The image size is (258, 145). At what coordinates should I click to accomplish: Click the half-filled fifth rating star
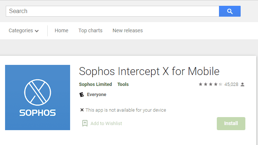pos(221,84)
